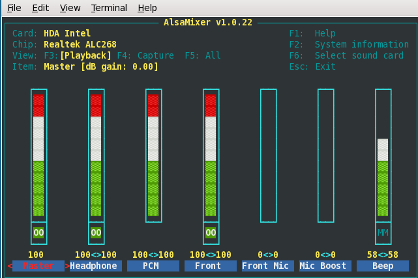Switch to F5 All view
This screenshot has width=418, height=278.
coord(203,55)
